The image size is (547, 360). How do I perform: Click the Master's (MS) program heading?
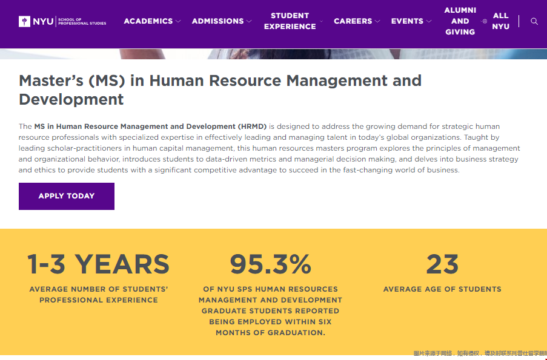coord(220,90)
